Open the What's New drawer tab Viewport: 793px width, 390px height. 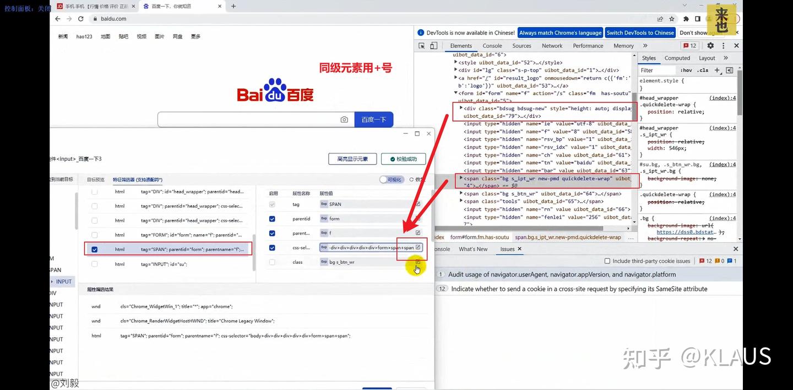coord(473,249)
